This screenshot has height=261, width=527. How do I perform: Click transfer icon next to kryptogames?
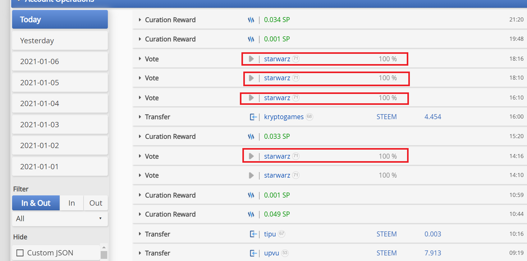tap(253, 117)
